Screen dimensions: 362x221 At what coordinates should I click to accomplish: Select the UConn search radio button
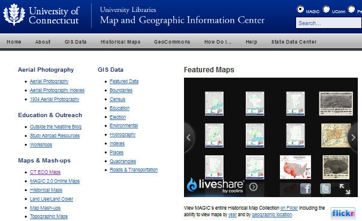pyautogui.click(x=326, y=9)
